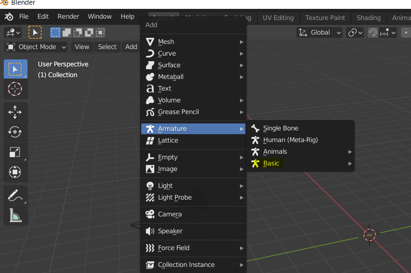Choose the Transform tool

pyautogui.click(x=15, y=172)
